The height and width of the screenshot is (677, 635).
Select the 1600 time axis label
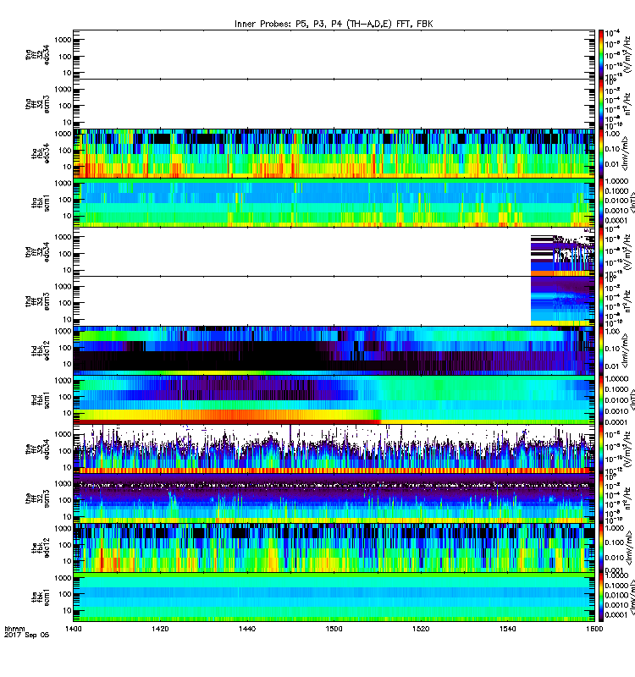(594, 629)
